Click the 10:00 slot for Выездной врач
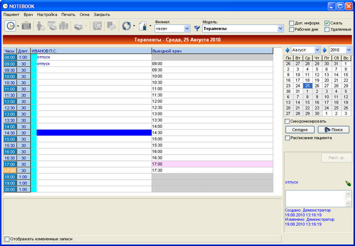The width and height of the screenshot is (355, 246). 212,77
